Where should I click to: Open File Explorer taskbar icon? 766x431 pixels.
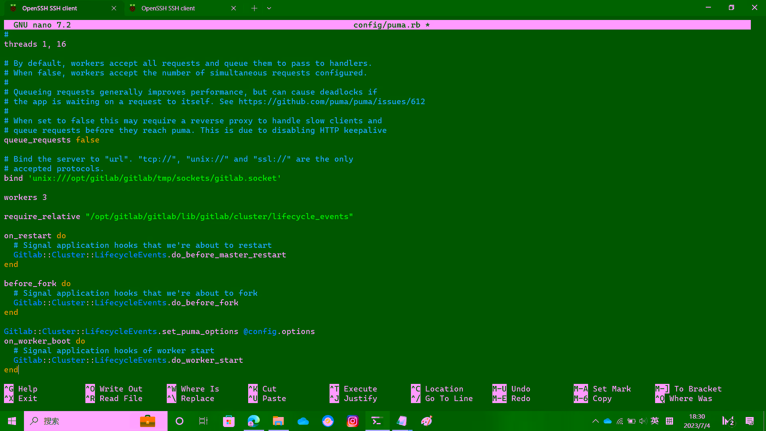point(278,421)
